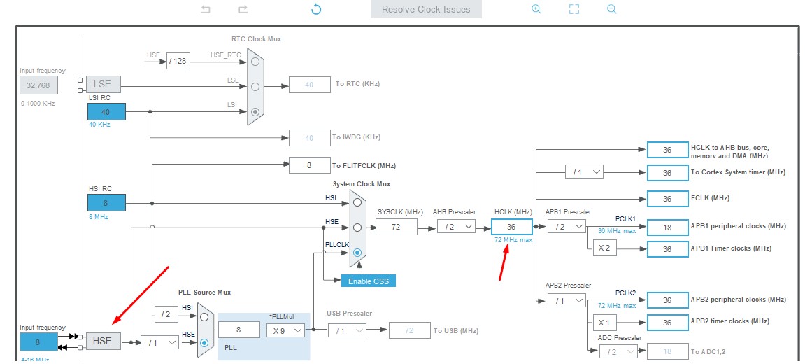This screenshot has height=364, width=805.
Task: Zoom out of the clock diagram
Action: tap(611, 9)
